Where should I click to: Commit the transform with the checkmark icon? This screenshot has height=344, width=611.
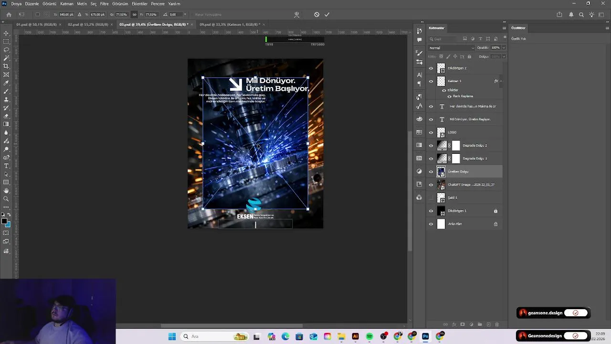[327, 14]
